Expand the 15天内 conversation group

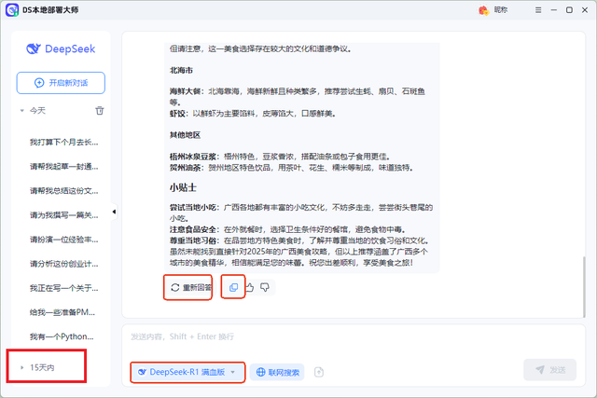click(21, 367)
